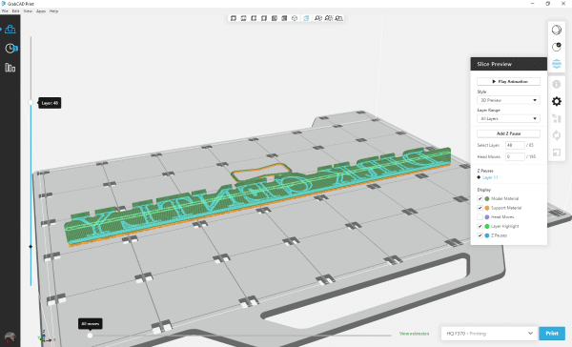Open the arrange models tool icon
The height and width of the screenshot is (347, 572).
click(x=557, y=118)
